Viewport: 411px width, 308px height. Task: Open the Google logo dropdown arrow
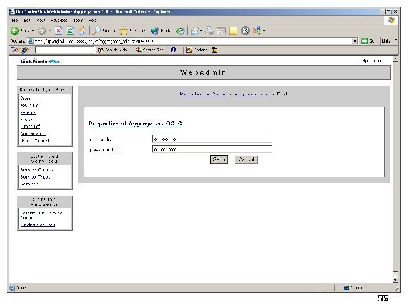31,50
